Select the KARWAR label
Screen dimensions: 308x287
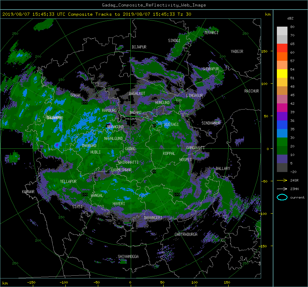pyautogui.click(x=28, y=192)
